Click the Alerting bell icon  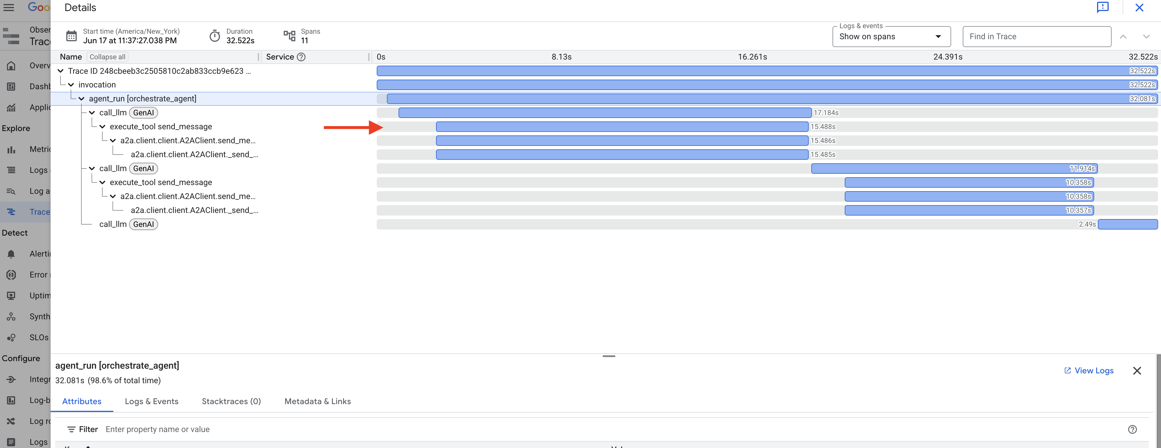click(x=11, y=254)
